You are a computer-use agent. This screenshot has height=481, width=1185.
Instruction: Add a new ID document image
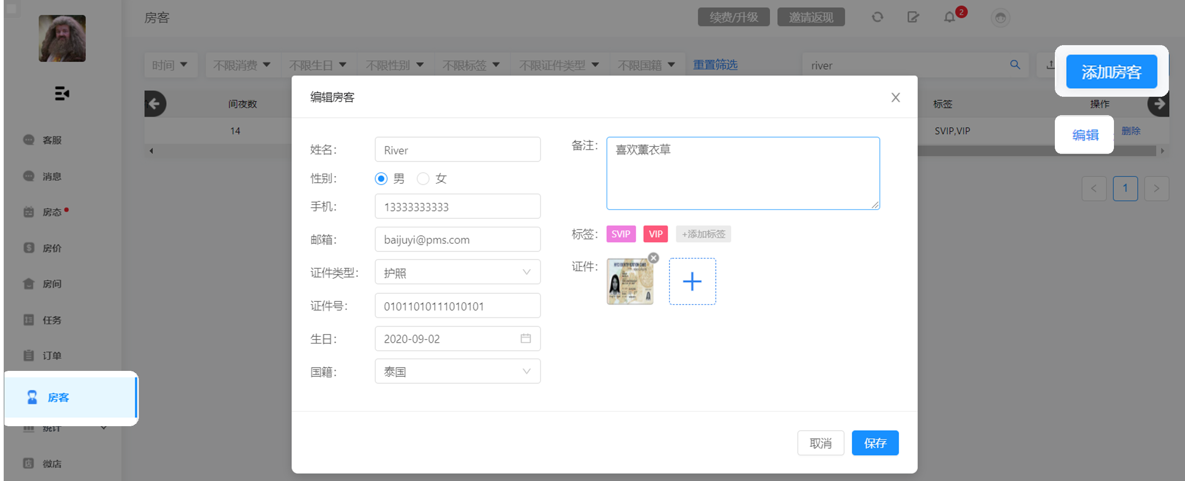(692, 281)
